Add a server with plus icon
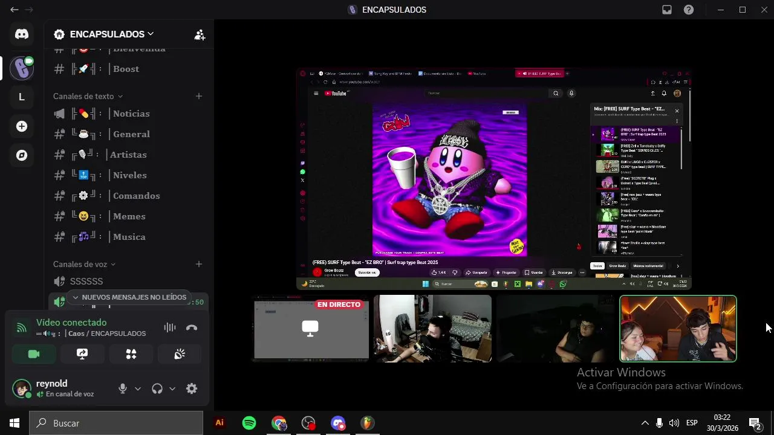The width and height of the screenshot is (774, 435). [22, 126]
